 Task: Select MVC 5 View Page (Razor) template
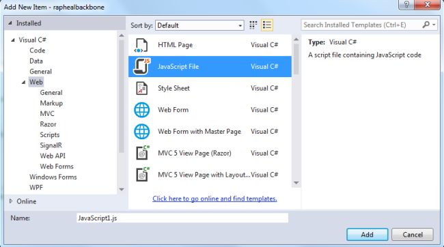[210, 153]
